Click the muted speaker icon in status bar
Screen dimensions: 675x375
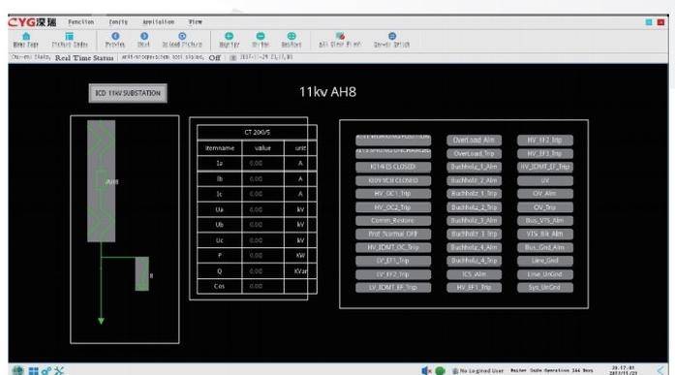tap(426, 371)
